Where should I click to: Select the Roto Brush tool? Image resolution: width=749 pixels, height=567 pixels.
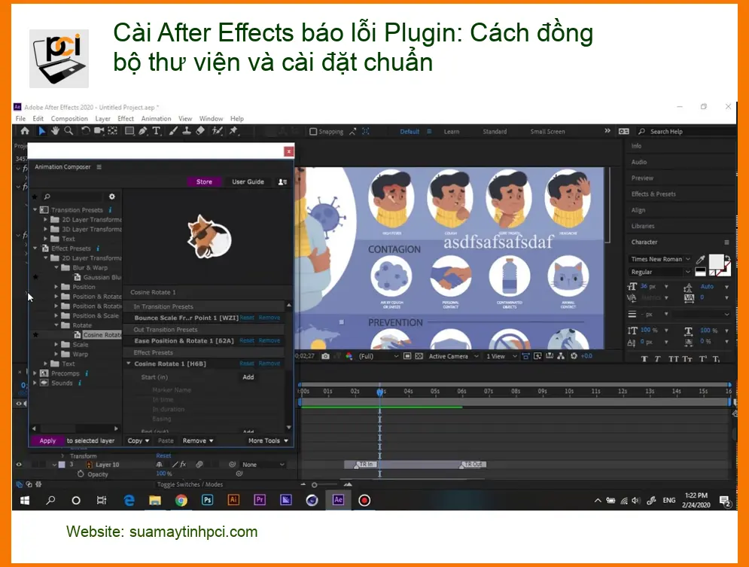coord(218,131)
